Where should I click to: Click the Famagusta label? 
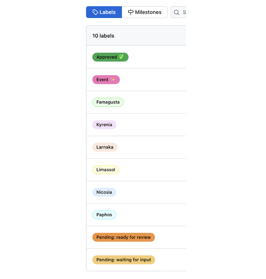[x=108, y=102]
